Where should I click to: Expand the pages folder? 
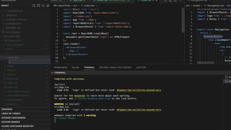[x=5, y=66]
